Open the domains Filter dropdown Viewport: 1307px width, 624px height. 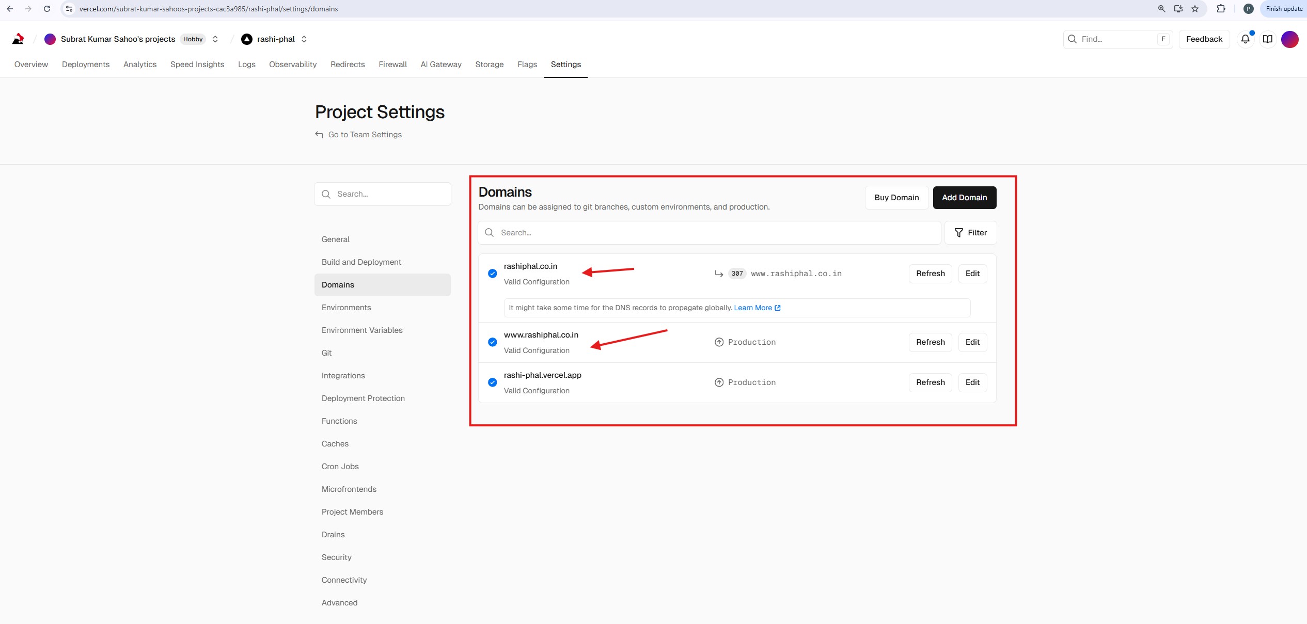pos(970,233)
